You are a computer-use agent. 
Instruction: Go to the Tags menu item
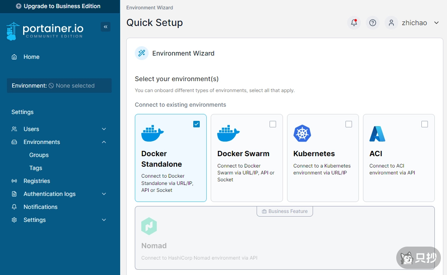(36, 168)
